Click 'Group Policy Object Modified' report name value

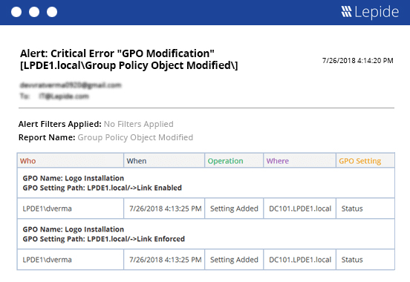pos(135,137)
